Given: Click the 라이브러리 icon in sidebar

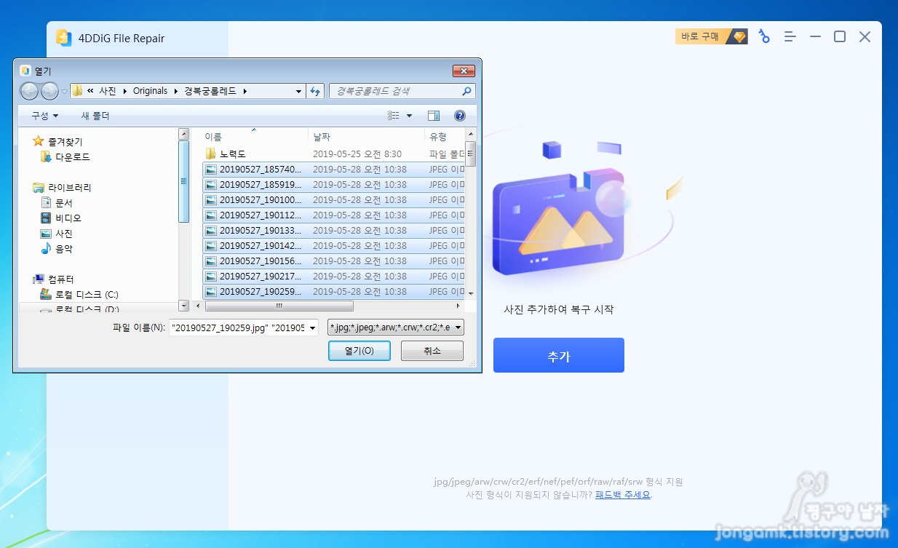Looking at the screenshot, I should click(39, 188).
